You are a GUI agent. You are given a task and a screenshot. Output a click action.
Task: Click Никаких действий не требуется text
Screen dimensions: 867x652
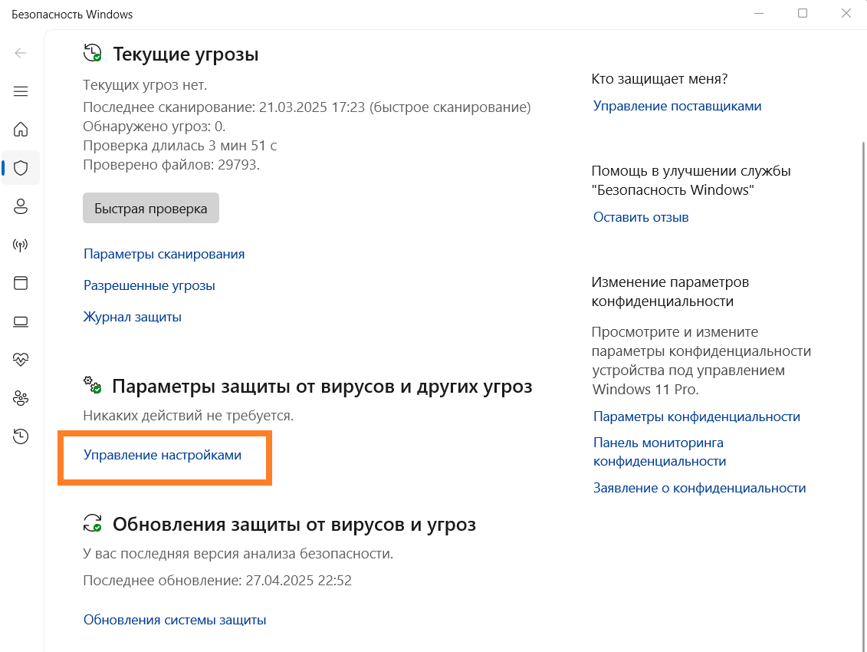point(189,416)
